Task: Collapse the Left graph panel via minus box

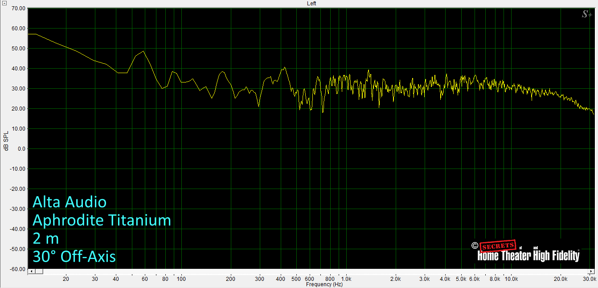Action: pos(4,3)
